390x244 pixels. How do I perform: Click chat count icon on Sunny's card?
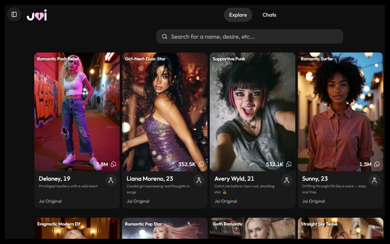377,164
